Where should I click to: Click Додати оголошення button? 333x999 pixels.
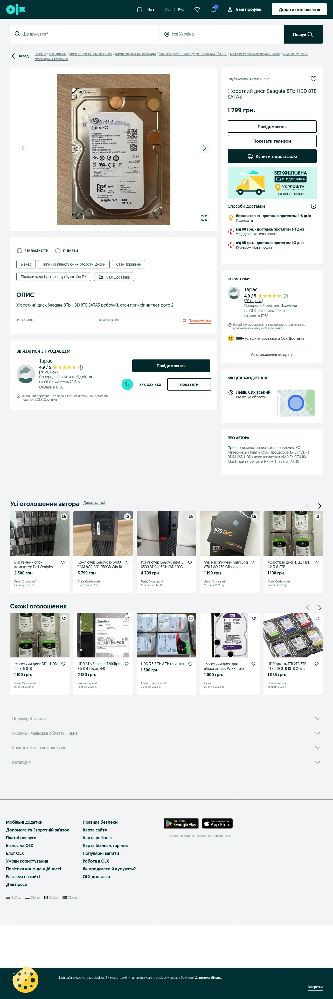pyautogui.click(x=299, y=9)
